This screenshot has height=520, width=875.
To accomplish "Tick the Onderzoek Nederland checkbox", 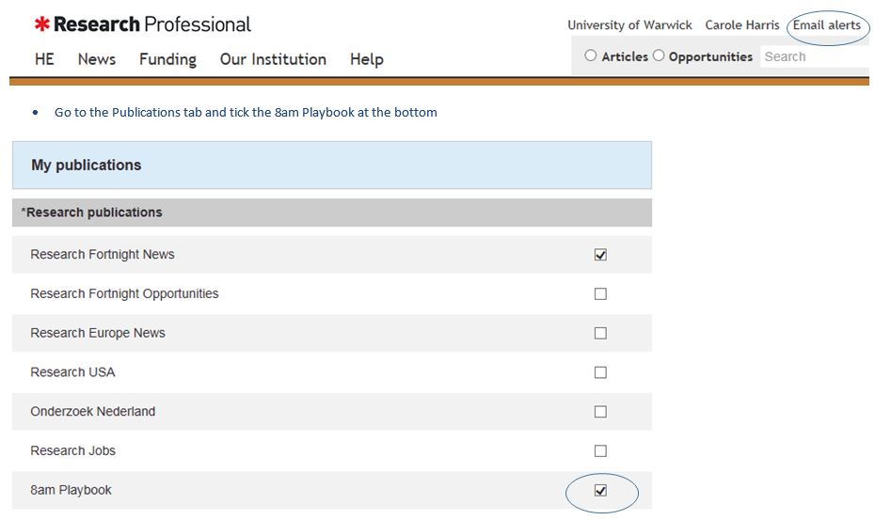I will click(x=600, y=412).
